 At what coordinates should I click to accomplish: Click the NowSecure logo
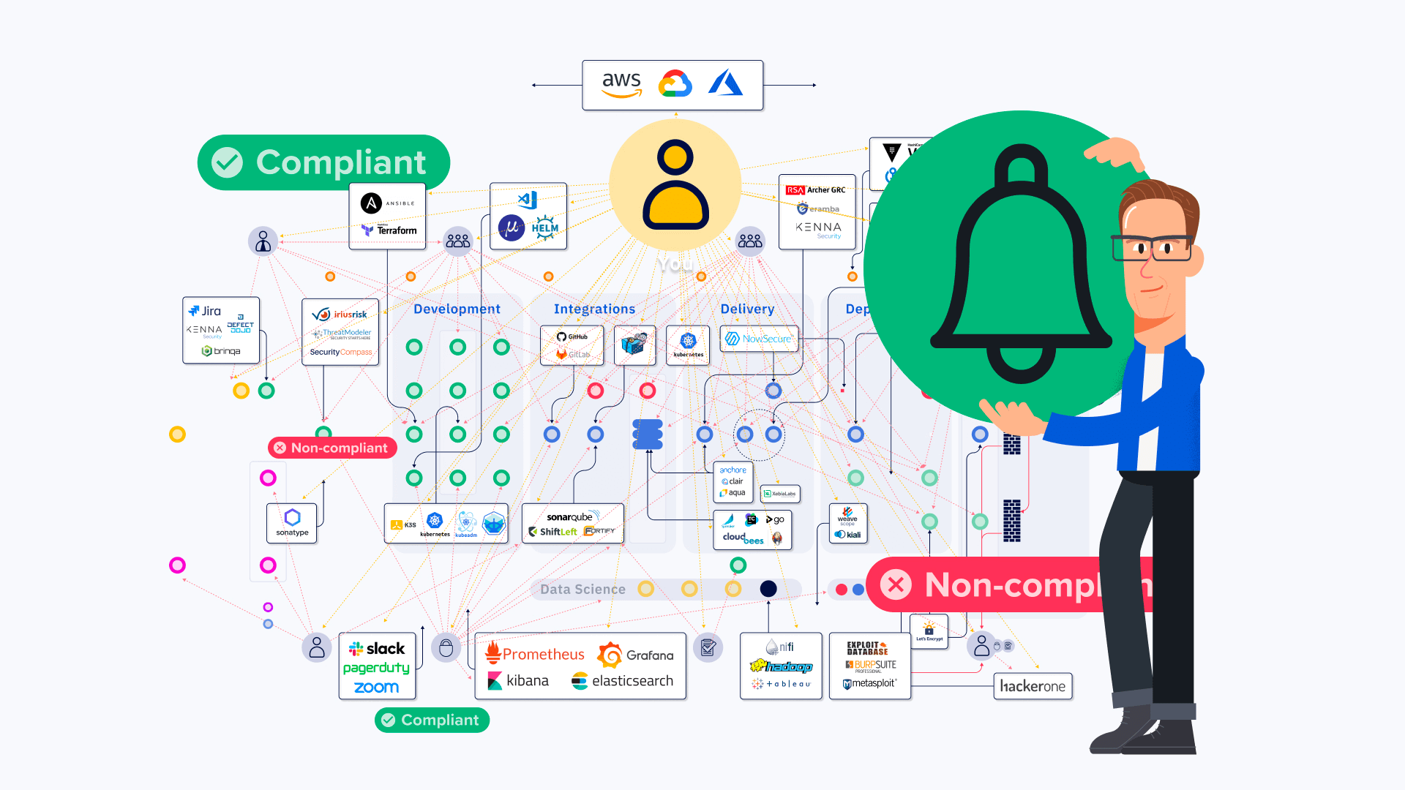(x=758, y=339)
